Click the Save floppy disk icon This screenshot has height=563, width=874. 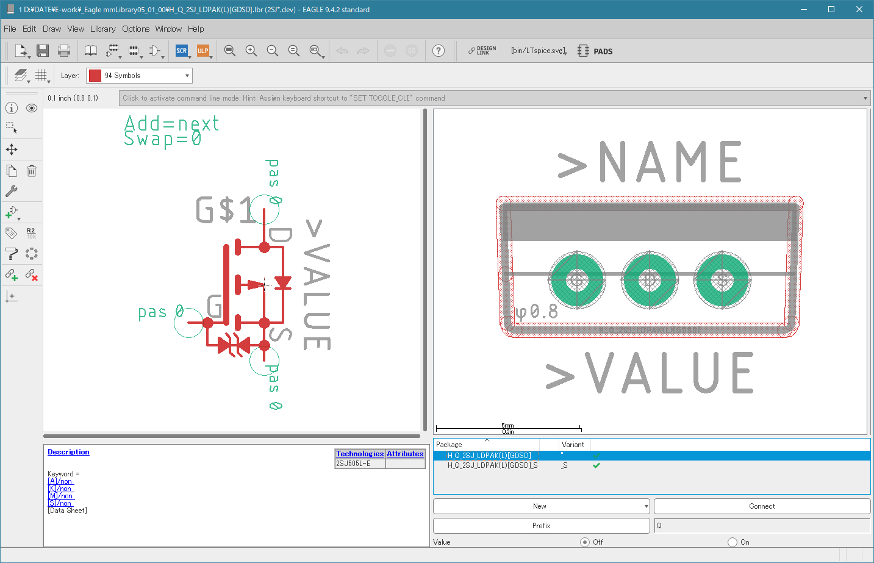click(42, 51)
